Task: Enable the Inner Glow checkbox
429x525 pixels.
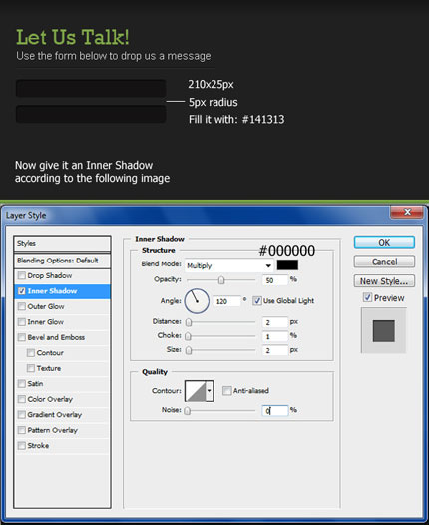Action: click(x=22, y=322)
